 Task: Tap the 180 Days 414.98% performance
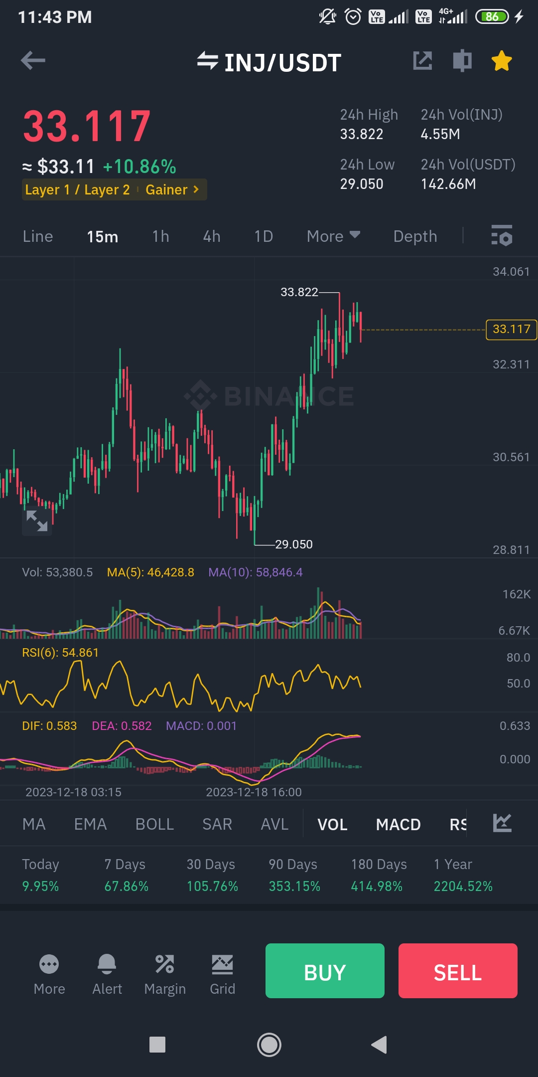[379, 875]
